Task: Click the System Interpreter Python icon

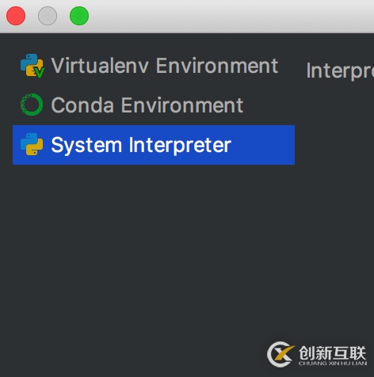Action: click(32, 144)
